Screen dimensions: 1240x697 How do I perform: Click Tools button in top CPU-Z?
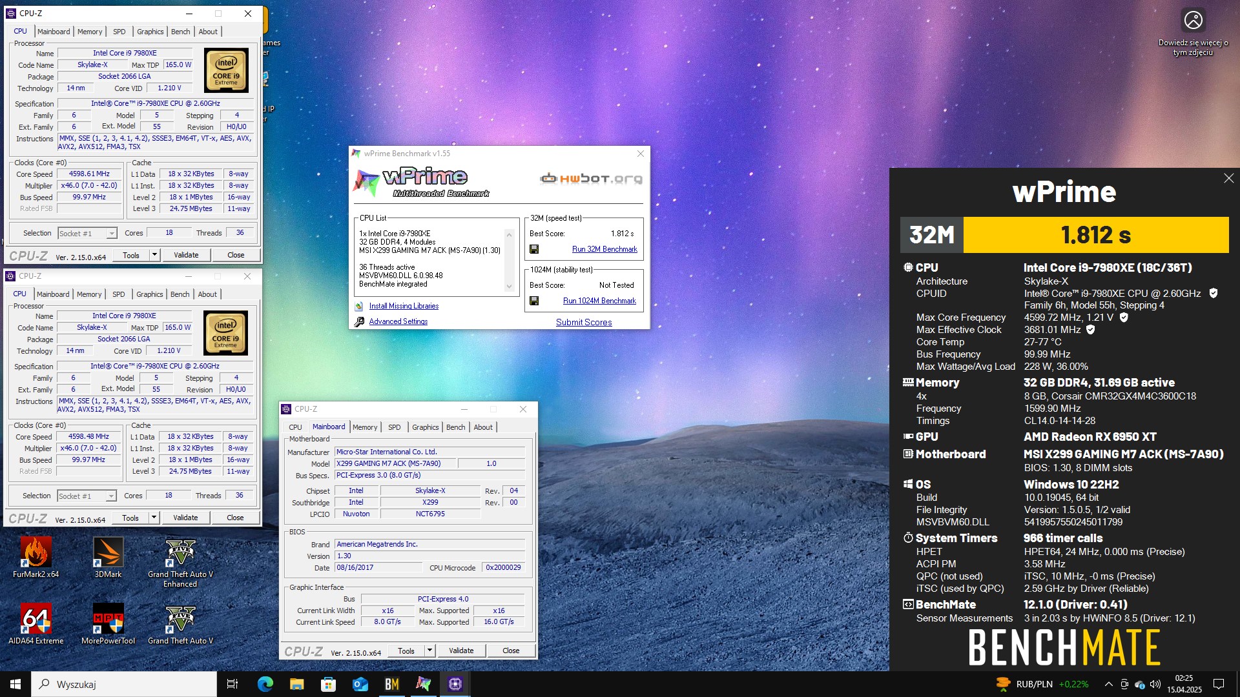coord(131,255)
